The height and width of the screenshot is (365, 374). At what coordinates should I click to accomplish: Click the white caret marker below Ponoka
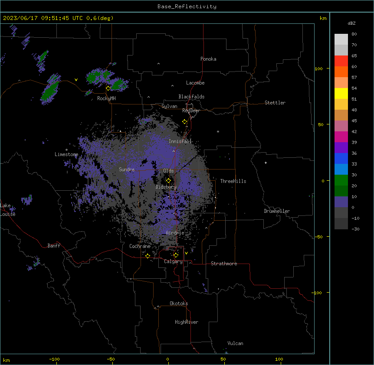click(x=158, y=64)
